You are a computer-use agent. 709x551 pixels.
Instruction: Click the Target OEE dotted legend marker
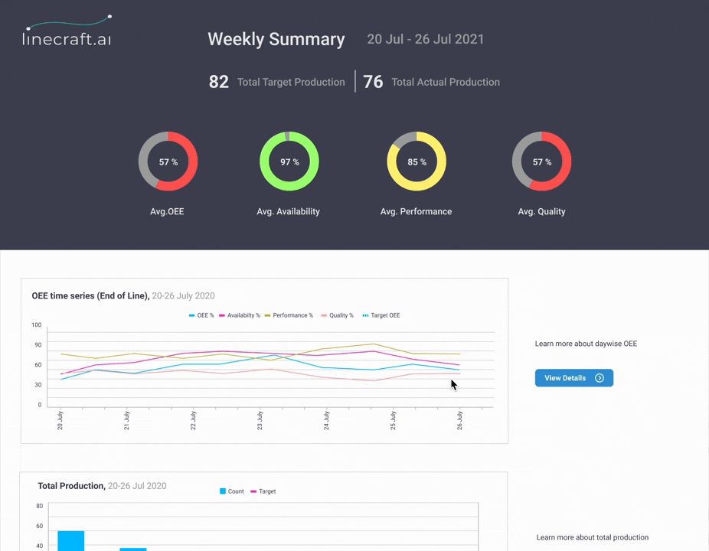365,315
